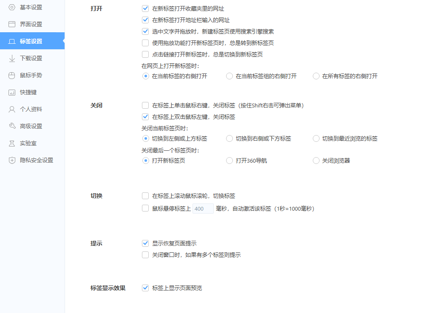Click the 界面设置 window icon
Viewport: 439px width, 313px height.
click(12, 24)
